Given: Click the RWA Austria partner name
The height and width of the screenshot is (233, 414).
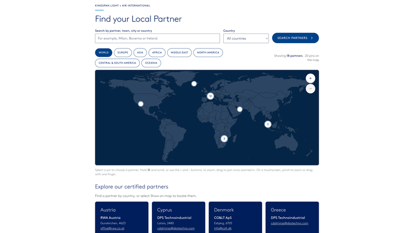Looking at the screenshot, I should click(111, 218).
